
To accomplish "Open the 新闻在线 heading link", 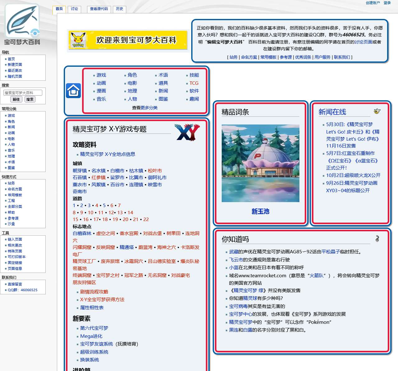I will click(332, 112).
